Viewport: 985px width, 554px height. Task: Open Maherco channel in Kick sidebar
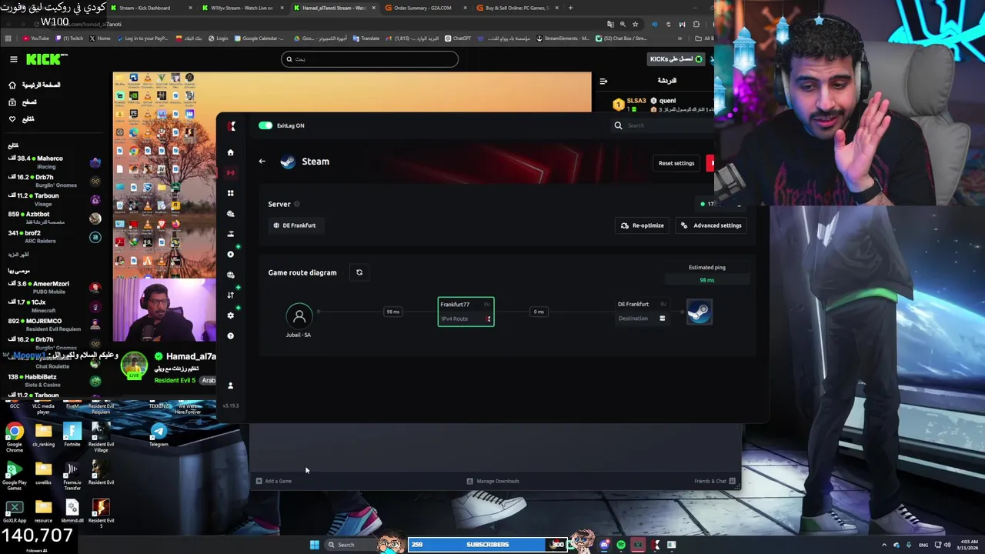point(54,162)
